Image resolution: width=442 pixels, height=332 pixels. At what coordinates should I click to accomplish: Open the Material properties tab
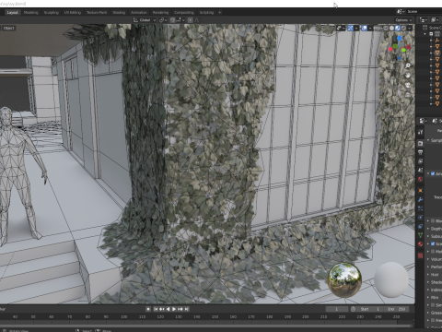(x=420, y=244)
